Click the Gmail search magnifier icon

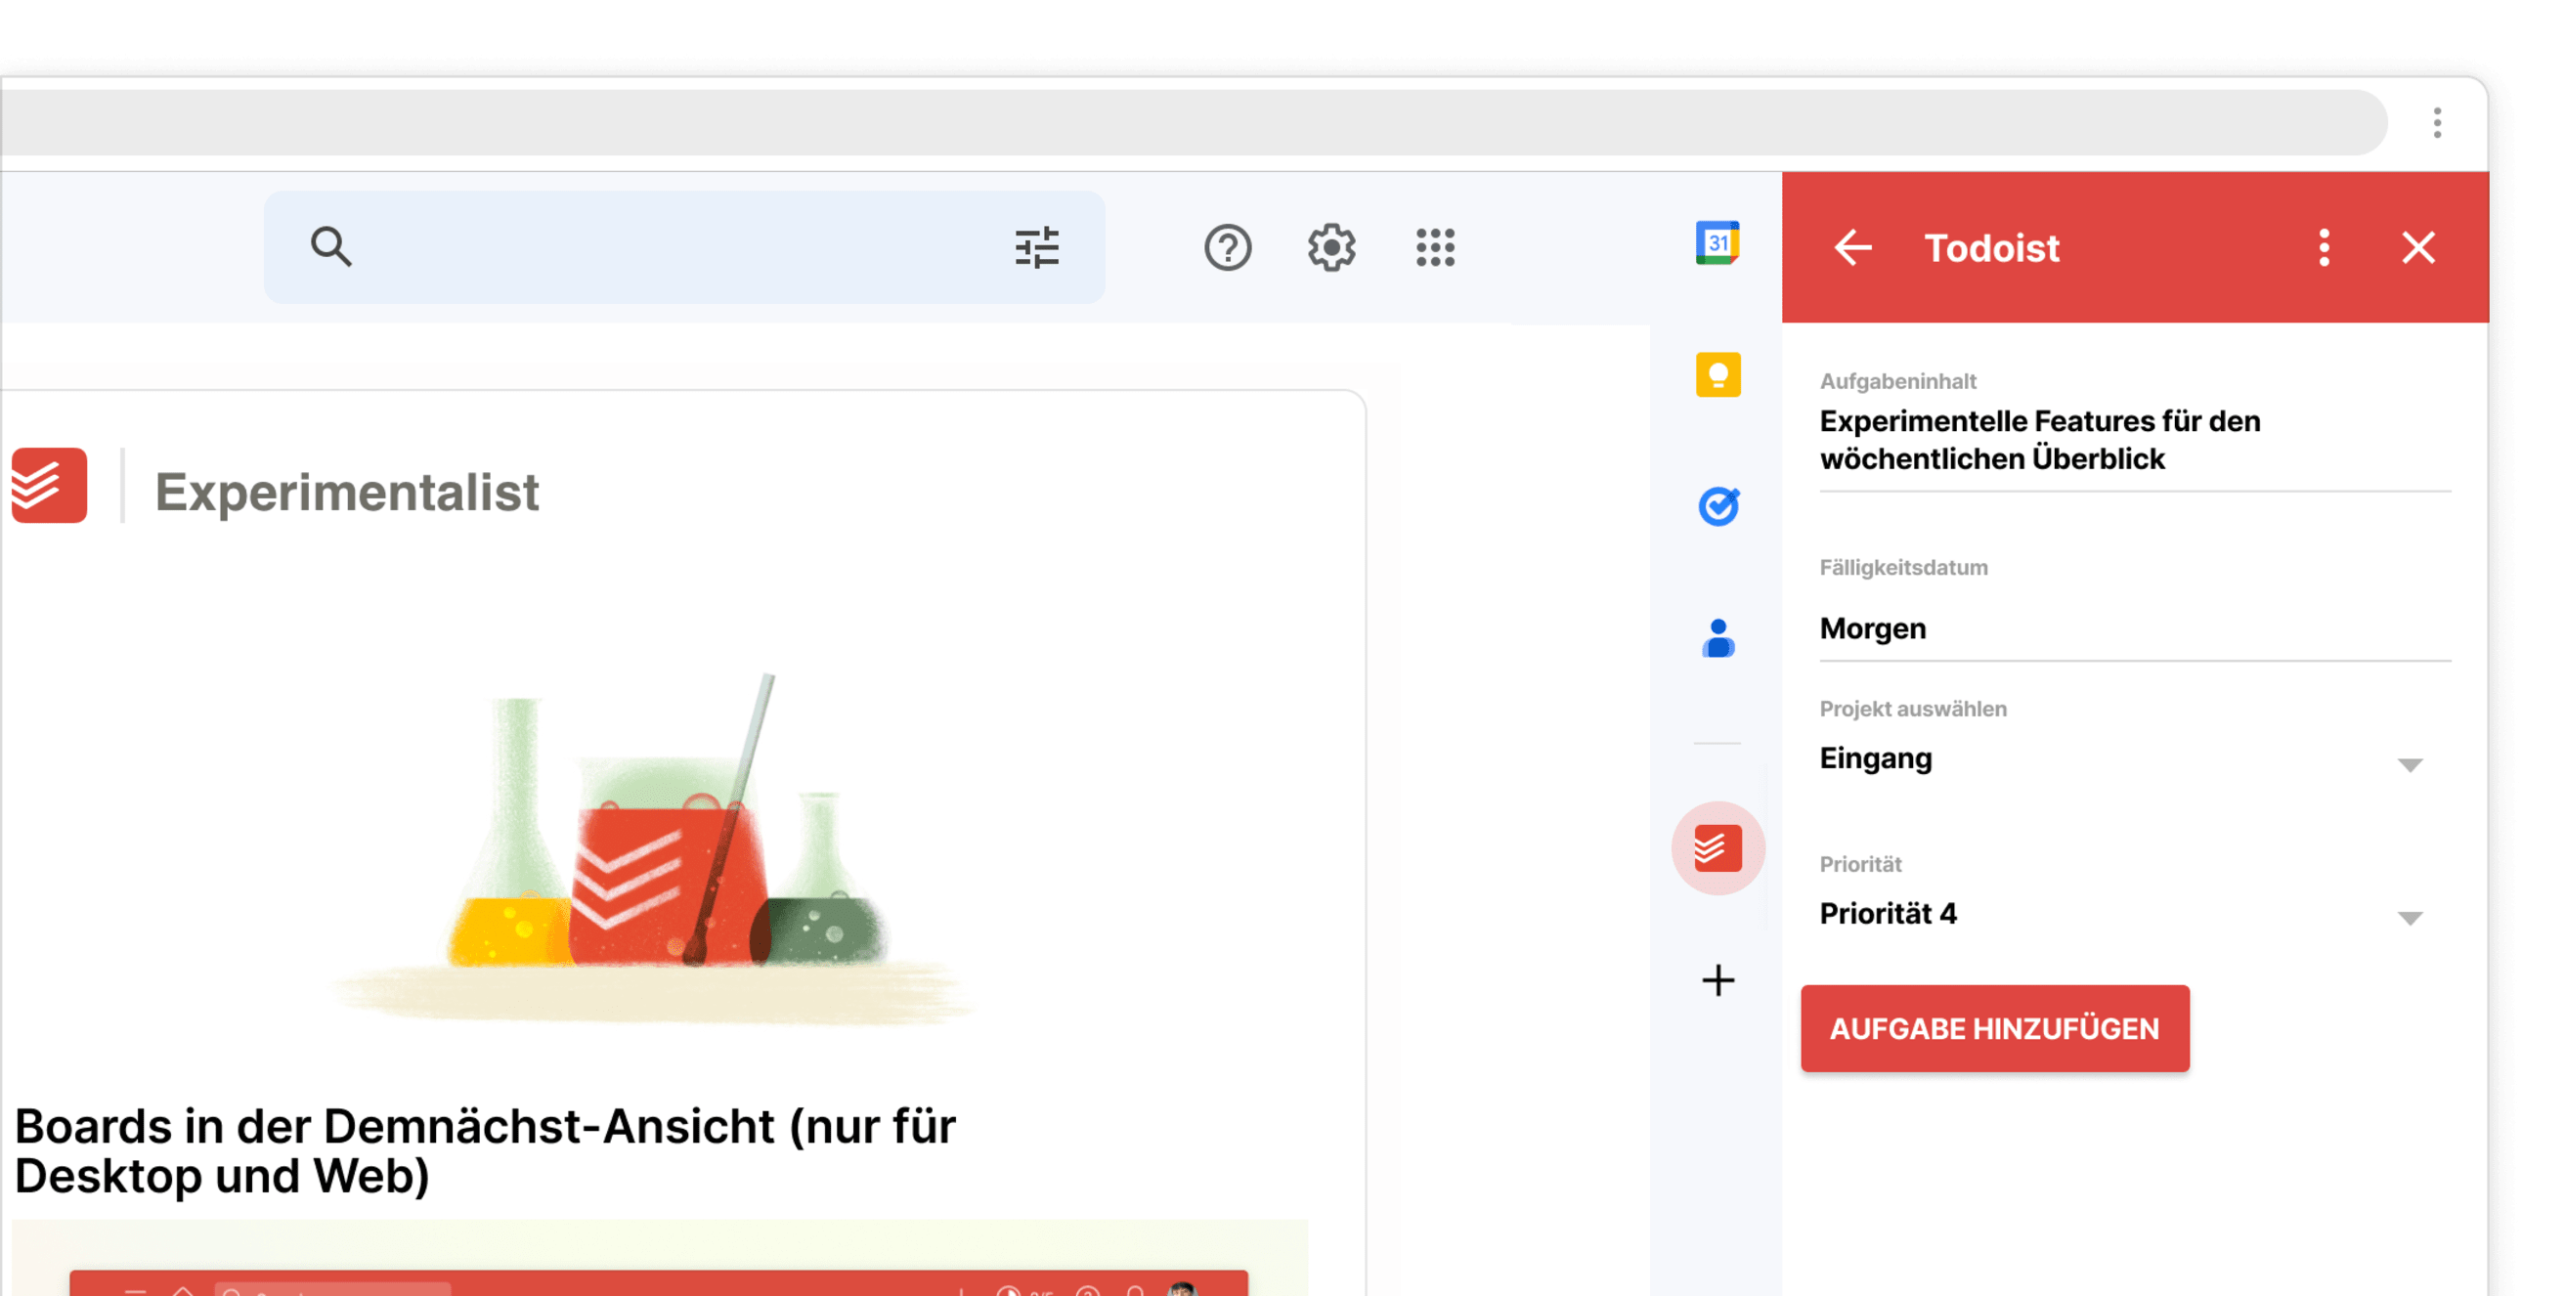tap(330, 247)
